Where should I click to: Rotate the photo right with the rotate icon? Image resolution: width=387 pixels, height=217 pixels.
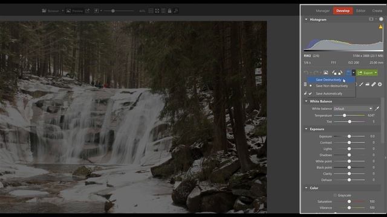click(340, 73)
